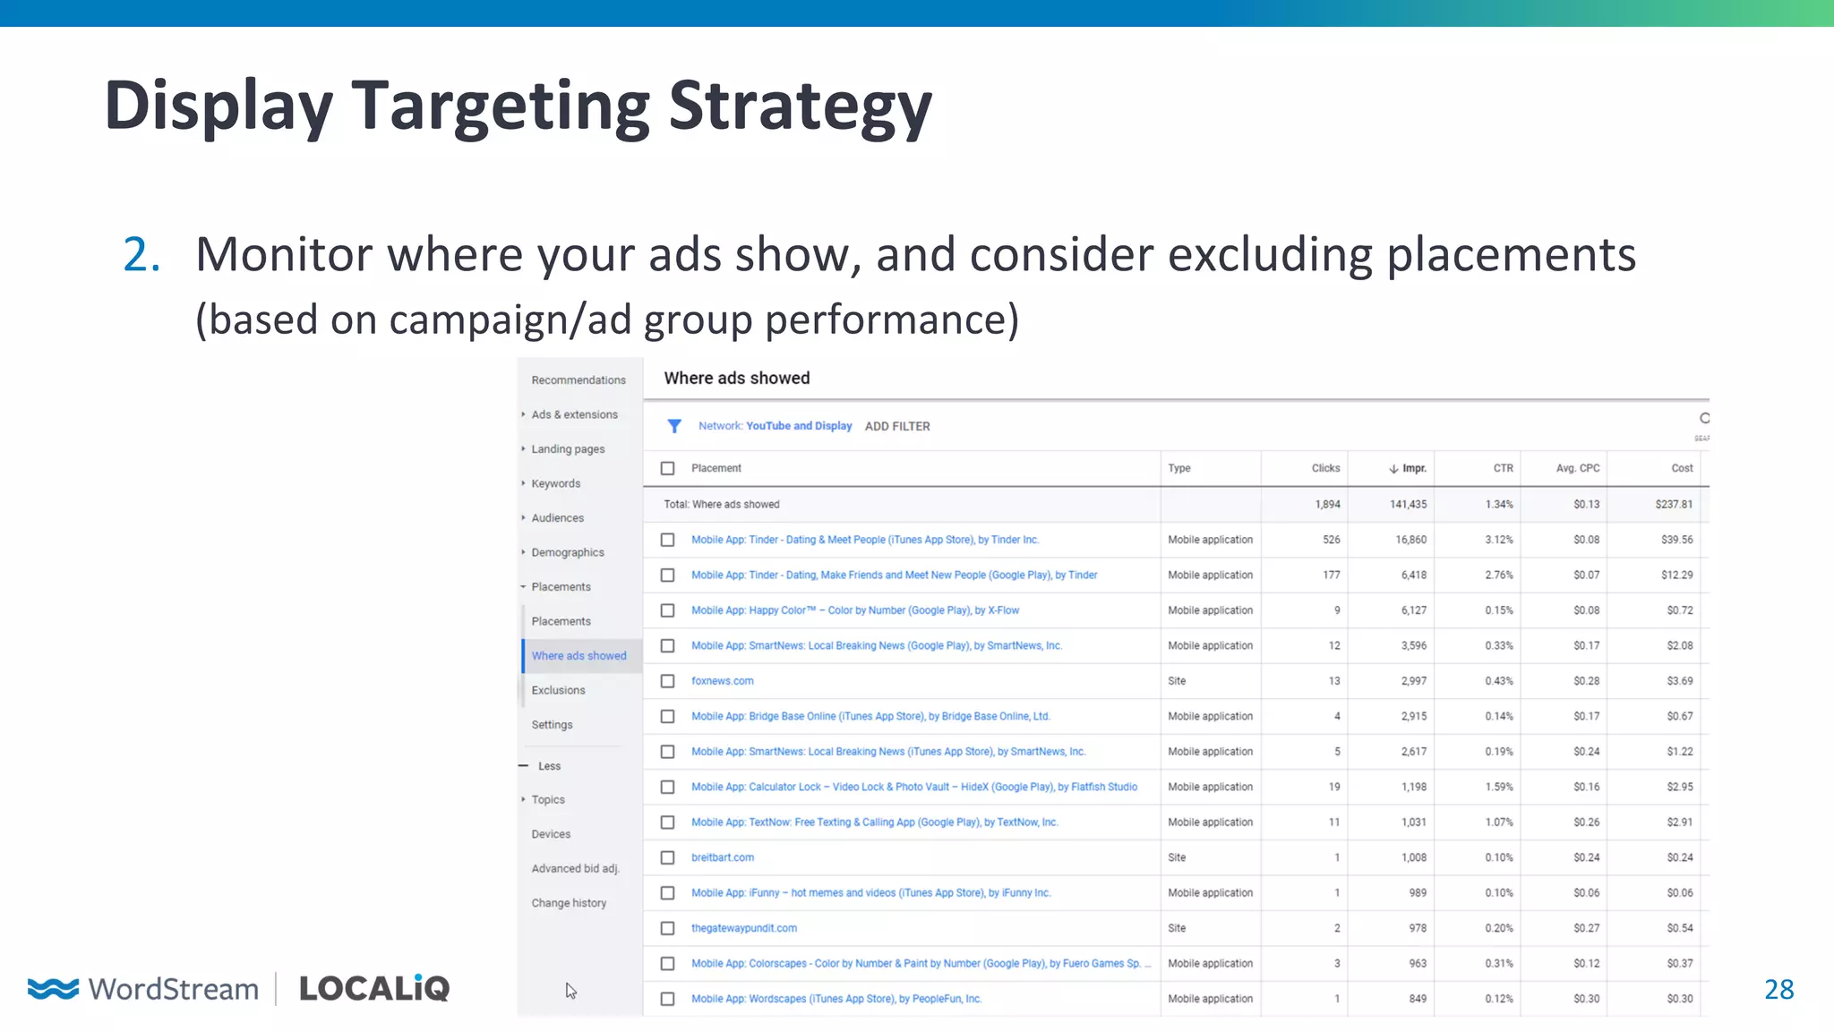Viewport: 1834px width, 1031px height.
Task: Open Change history in the sidebar
Action: pos(569,903)
